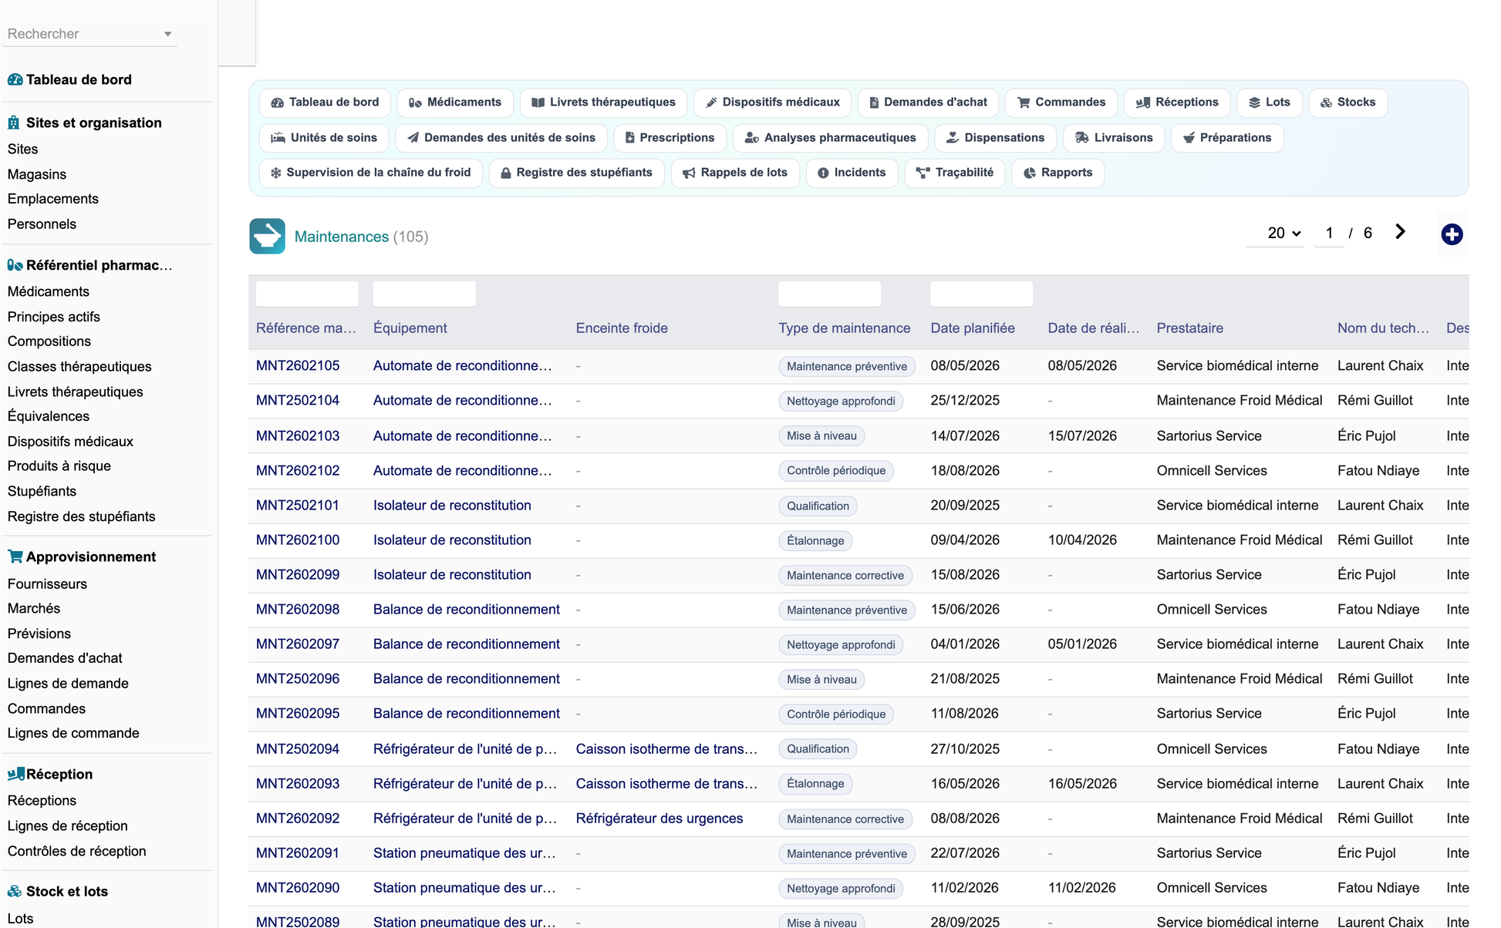Image resolution: width=1501 pixels, height=928 pixels.
Task: Open the Tableau de bord toolbar button
Action: point(325,103)
